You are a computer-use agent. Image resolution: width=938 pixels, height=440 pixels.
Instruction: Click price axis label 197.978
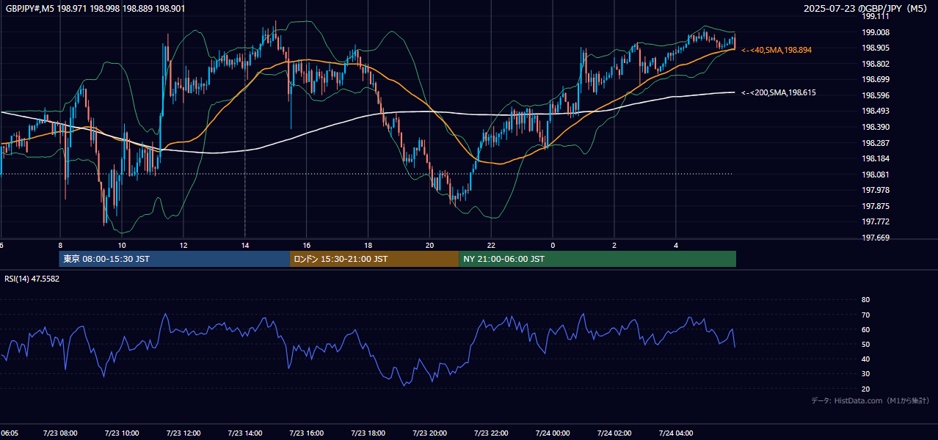[x=876, y=190]
